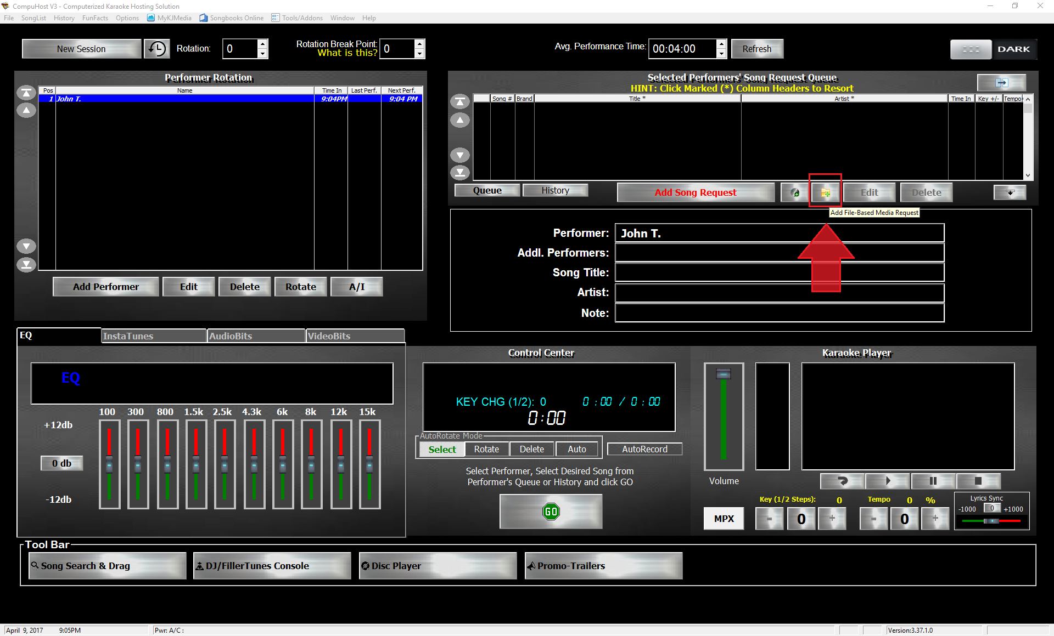Toggle A/I for performer

point(357,287)
